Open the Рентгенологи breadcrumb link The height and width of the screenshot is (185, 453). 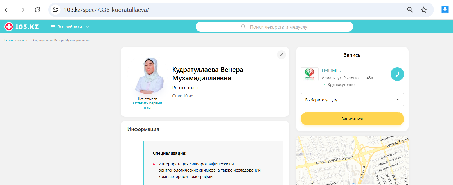14,40
